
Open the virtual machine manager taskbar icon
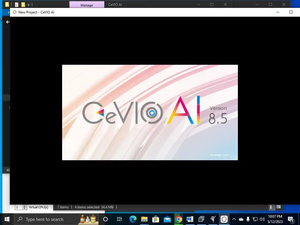click(190, 219)
